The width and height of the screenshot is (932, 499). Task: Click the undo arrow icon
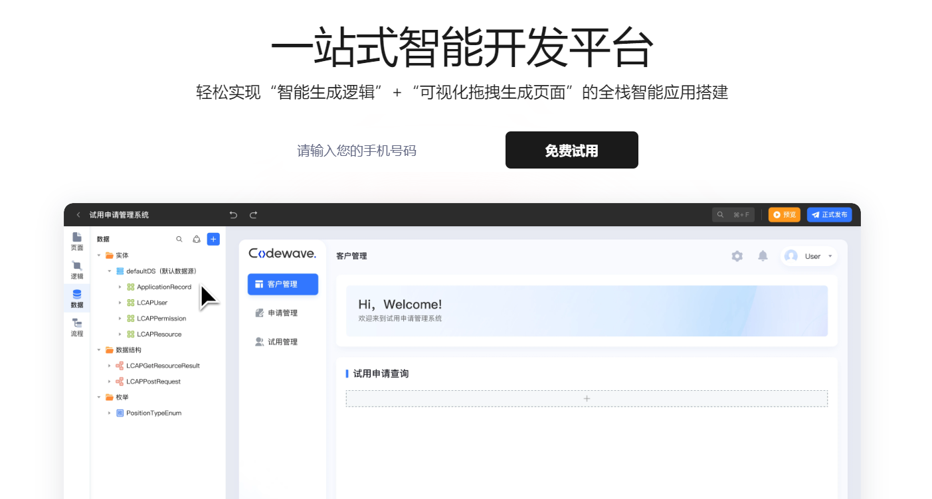click(233, 215)
